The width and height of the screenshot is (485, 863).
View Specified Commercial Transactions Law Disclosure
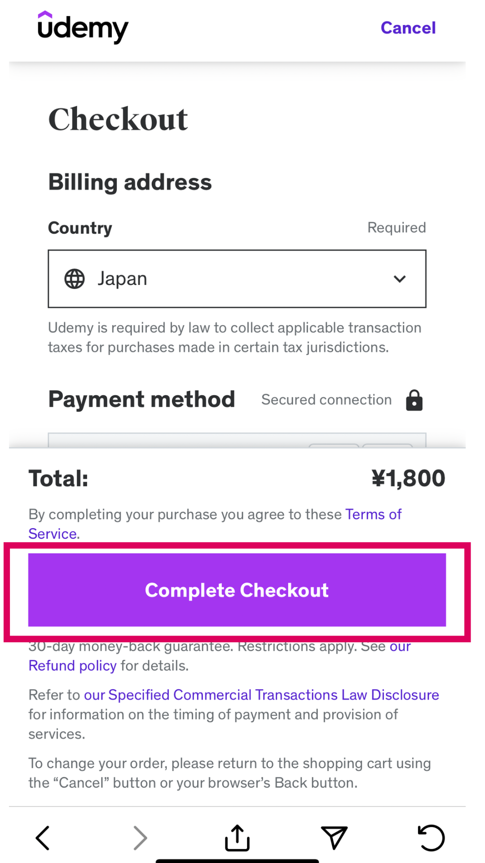tap(261, 695)
